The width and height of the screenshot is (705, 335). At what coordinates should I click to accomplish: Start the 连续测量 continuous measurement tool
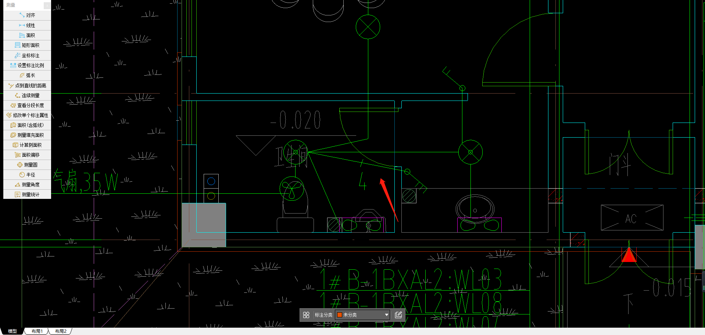[x=27, y=95]
